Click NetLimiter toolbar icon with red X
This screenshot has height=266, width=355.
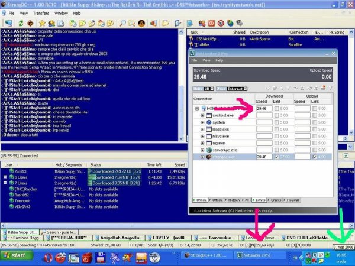click(x=324, y=88)
